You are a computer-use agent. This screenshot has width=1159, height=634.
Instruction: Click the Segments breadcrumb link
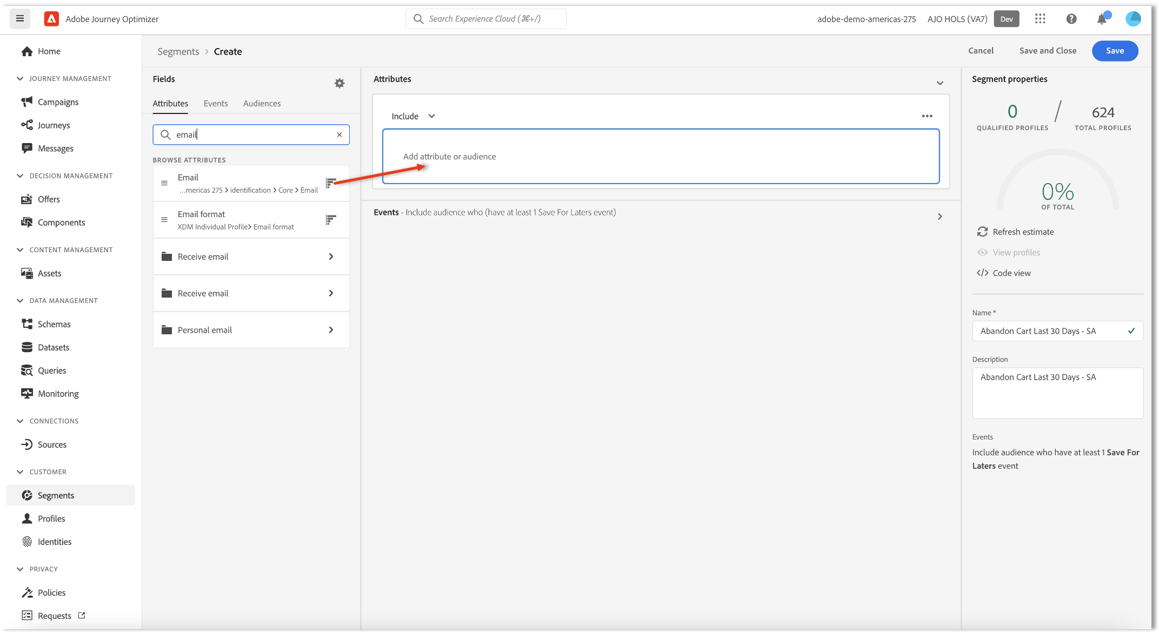pos(178,52)
